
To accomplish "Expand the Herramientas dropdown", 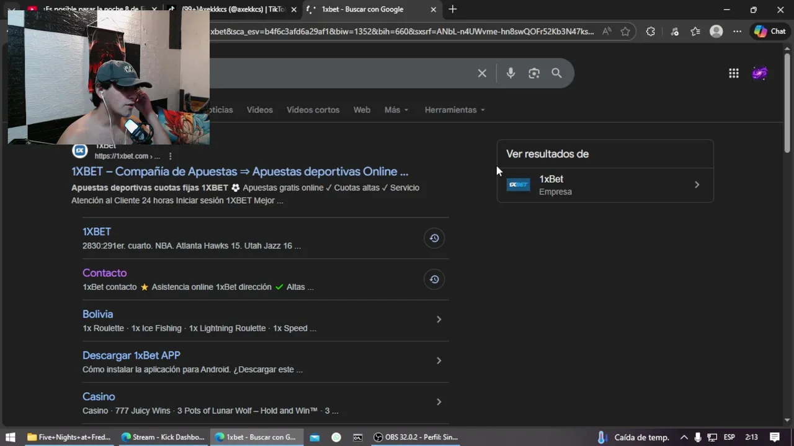I will click(x=455, y=110).
